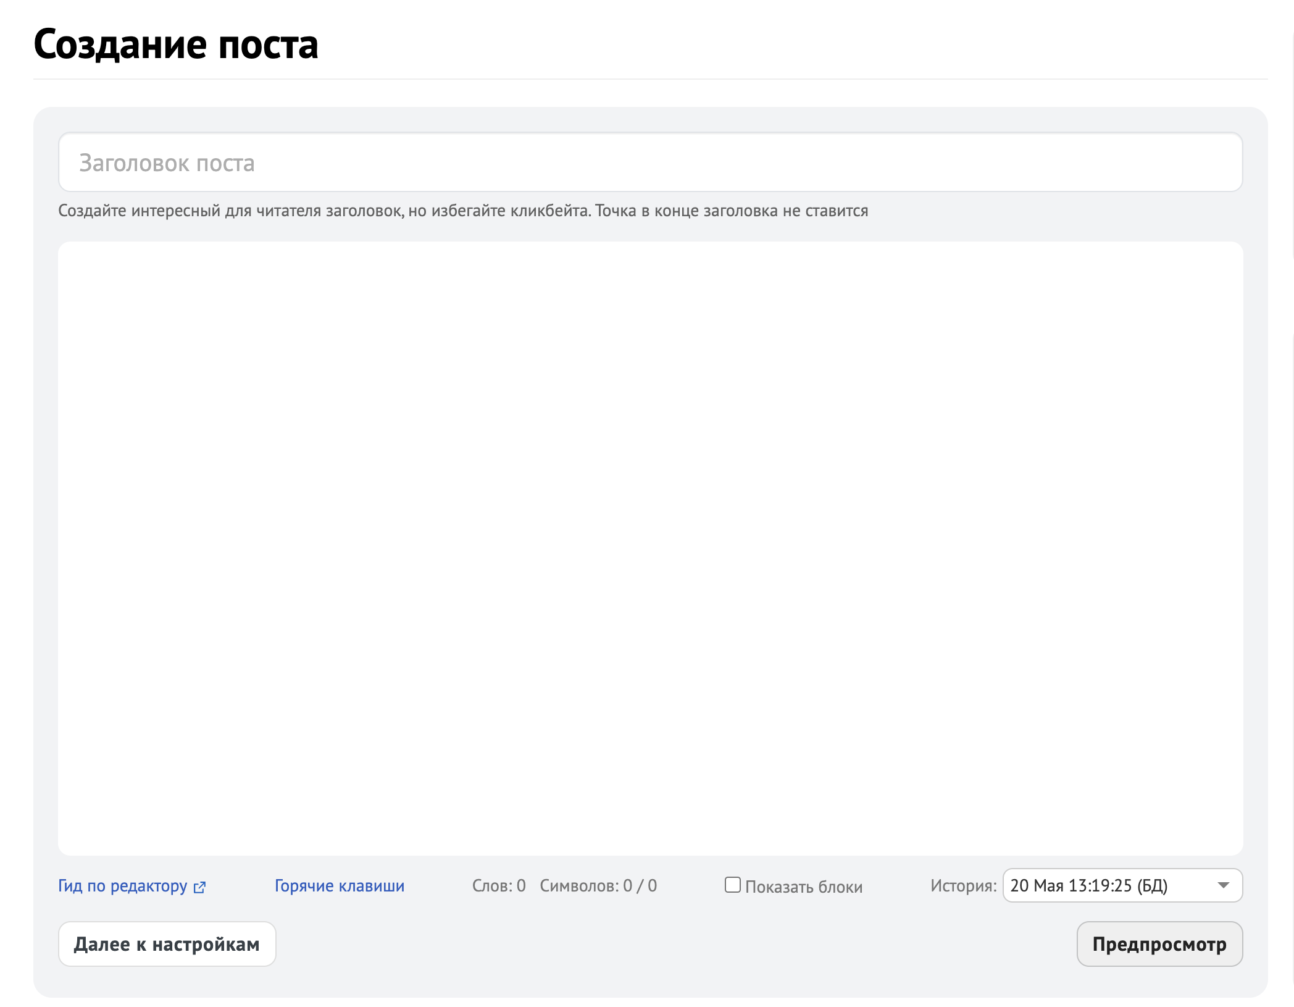Click the Предпросмотр button

coord(1159,944)
